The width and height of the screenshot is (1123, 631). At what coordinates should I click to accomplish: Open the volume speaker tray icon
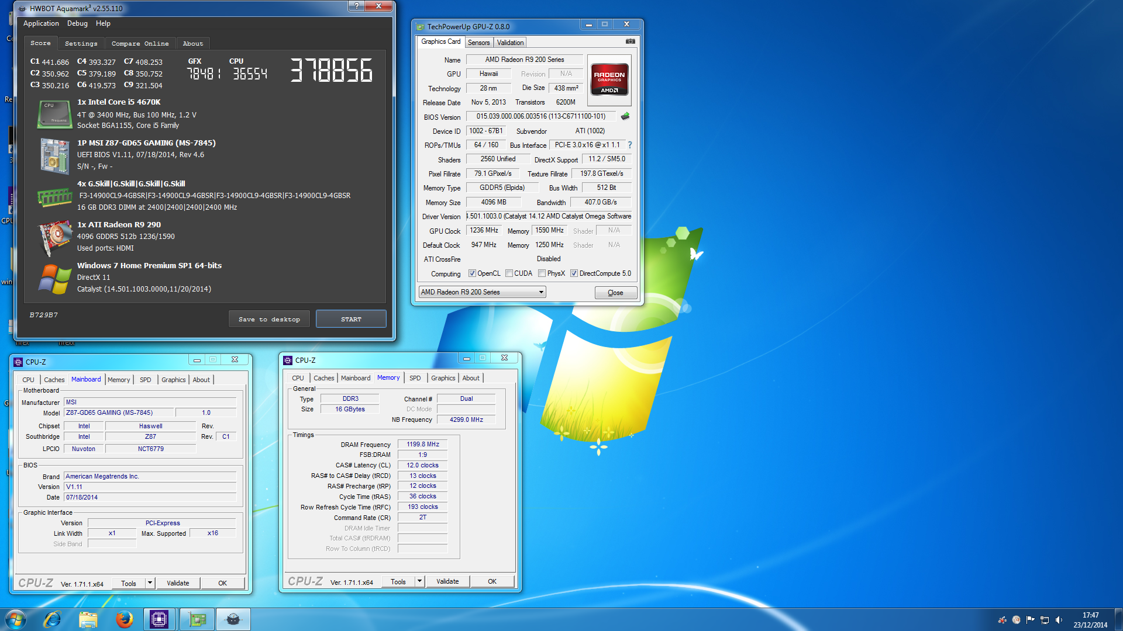pyautogui.click(x=1059, y=620)
